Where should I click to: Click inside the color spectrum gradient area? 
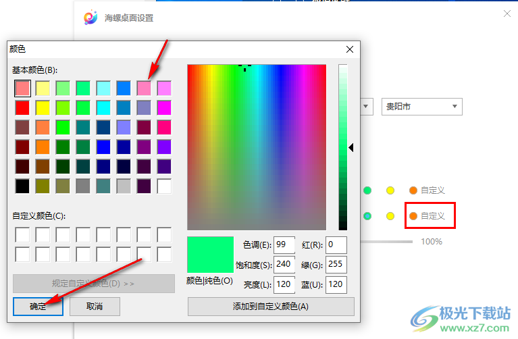coord(257,147)
